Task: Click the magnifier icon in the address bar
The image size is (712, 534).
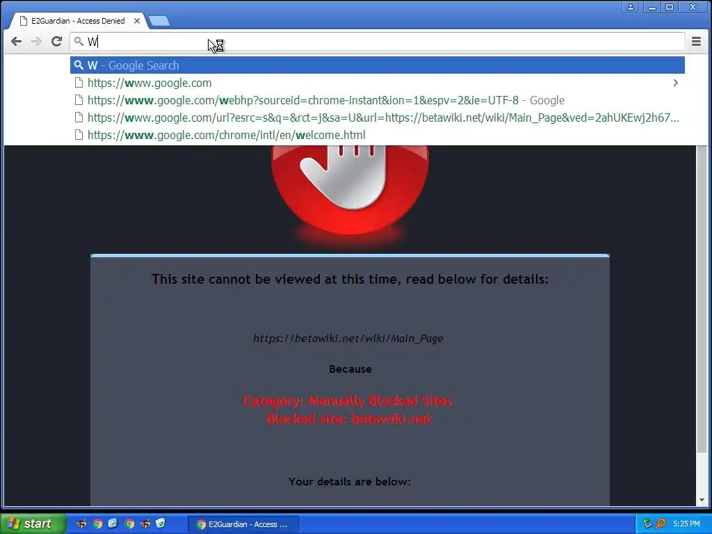Action: (x=79, y=41)
